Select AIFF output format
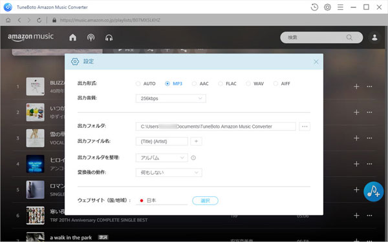Viewport: 388px width, 242px height. point(281,84)
